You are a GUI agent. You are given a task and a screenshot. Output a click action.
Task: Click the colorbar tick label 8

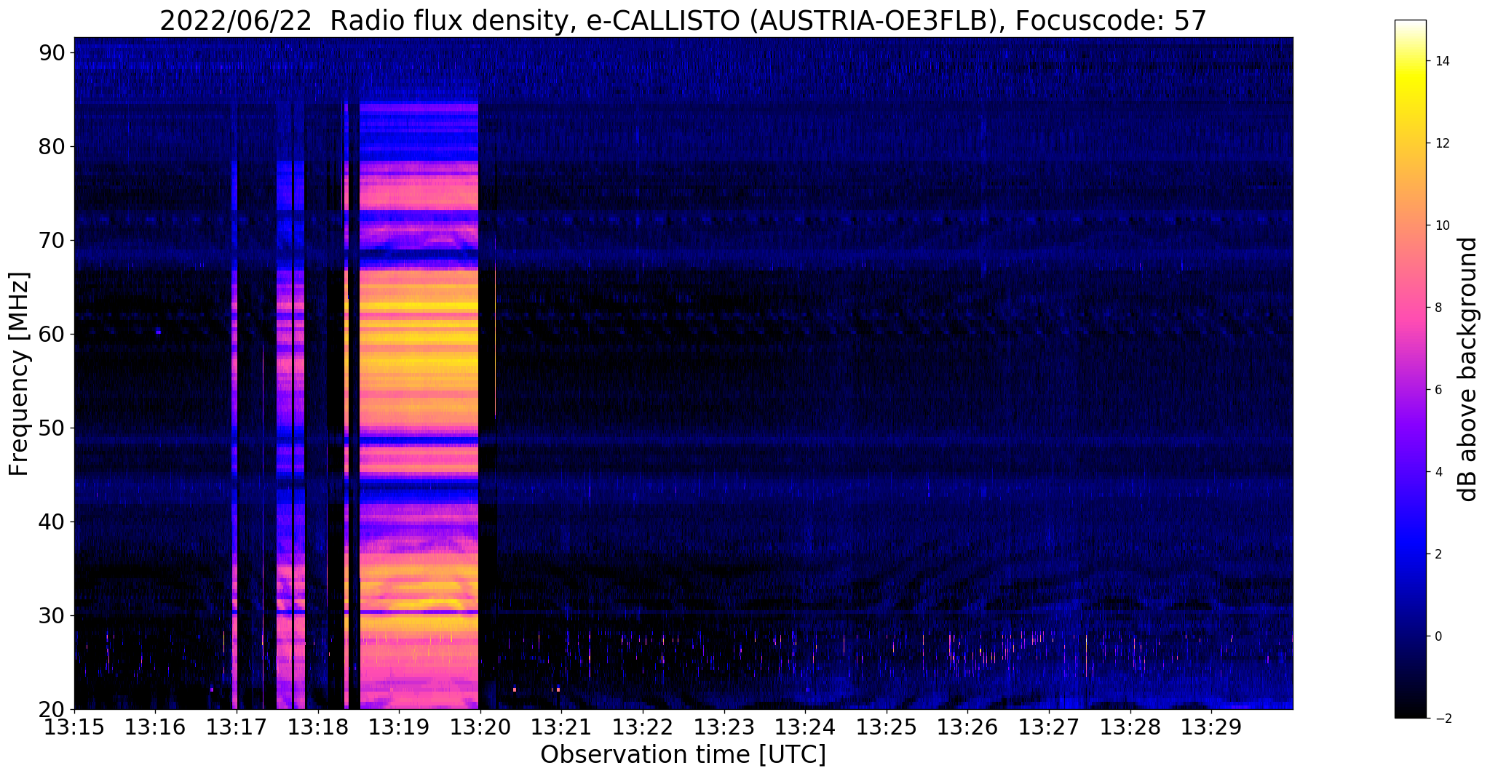(1438, 308)
